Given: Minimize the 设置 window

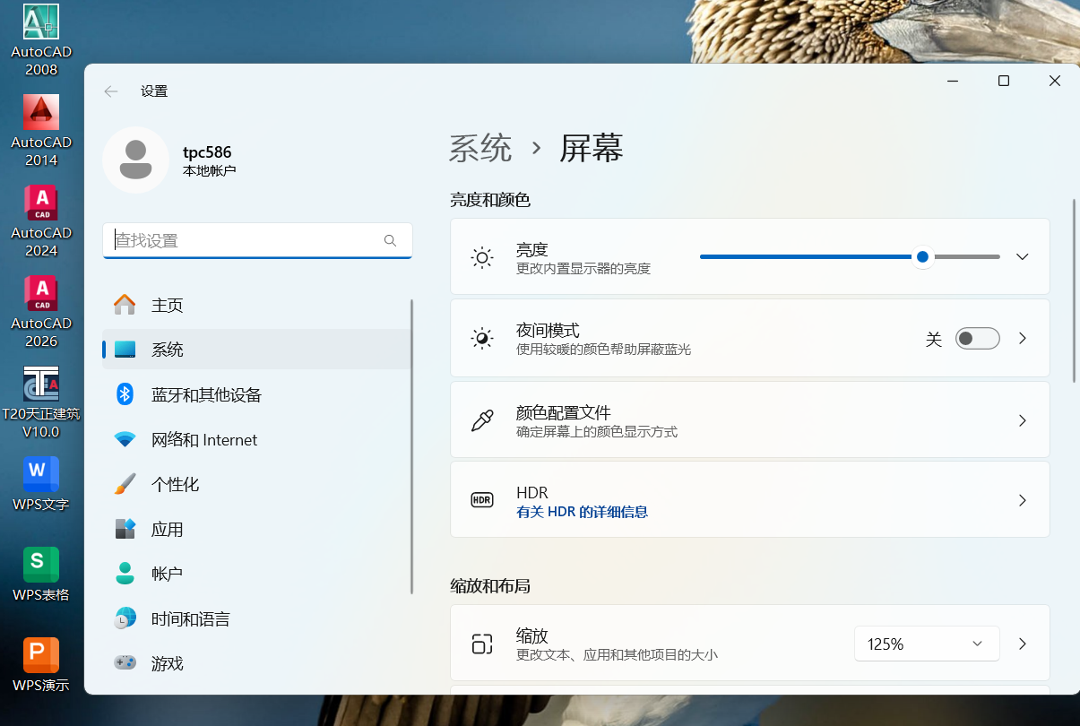Looking at the screenshot, I should pos(953,81).
